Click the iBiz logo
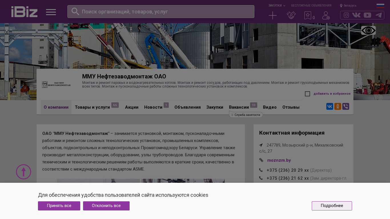Screen dimensions: 390x219 [24, 12]
